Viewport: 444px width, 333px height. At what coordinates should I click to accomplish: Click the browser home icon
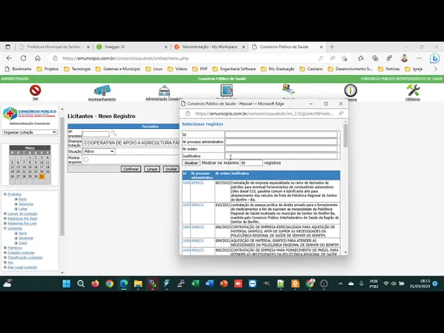click(x=37, y=58)
